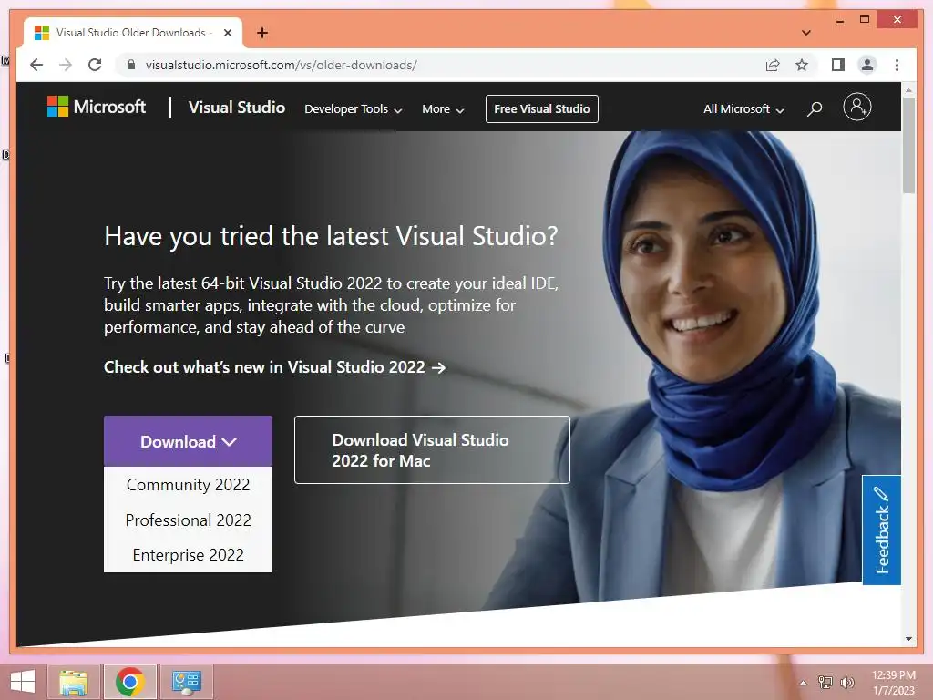Open the Control Panel taskbar icon
This screenshot has width=933, height=700.
point(186,682)
